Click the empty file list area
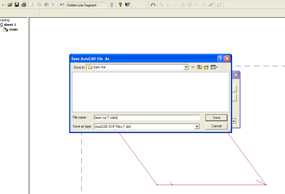The height and width of the screenshot is (194, 285). click(151, 92)
